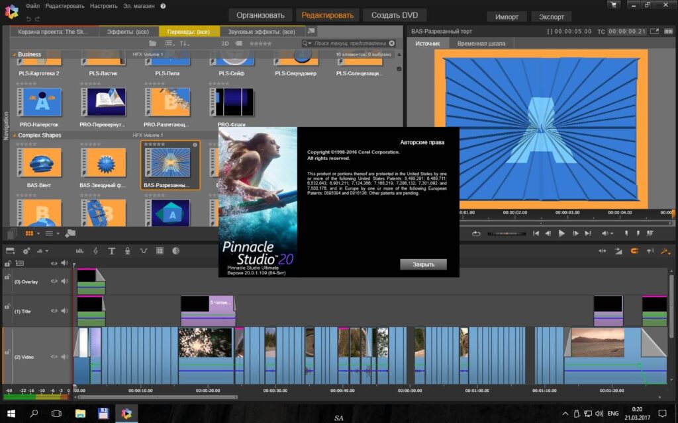Open the Эл. магазин menu
The image size is (678, 423).
point(139,6)
